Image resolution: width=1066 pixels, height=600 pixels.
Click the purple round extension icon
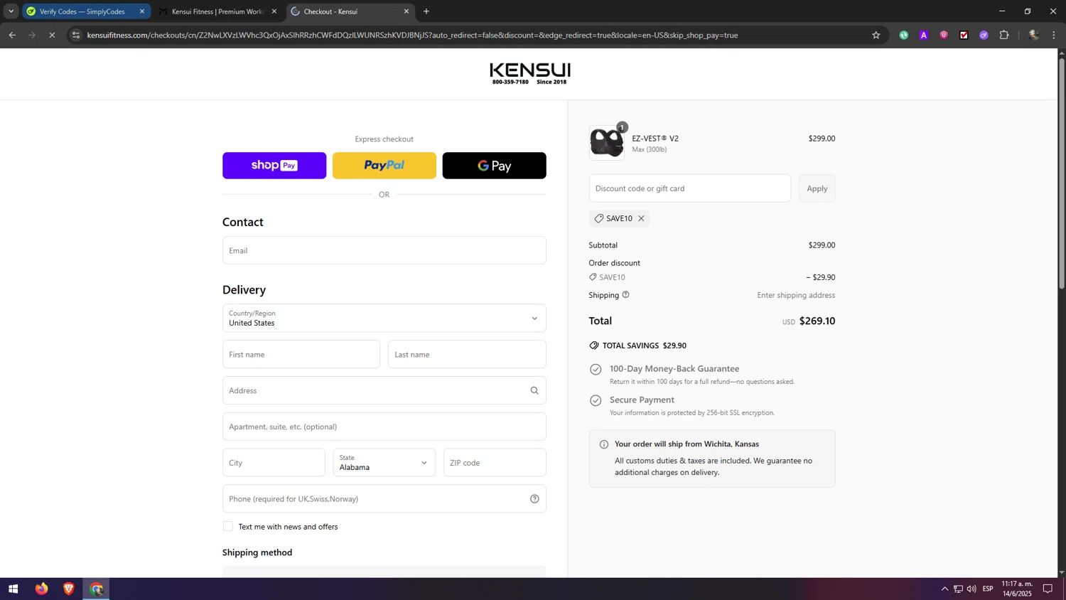[984, 35]
